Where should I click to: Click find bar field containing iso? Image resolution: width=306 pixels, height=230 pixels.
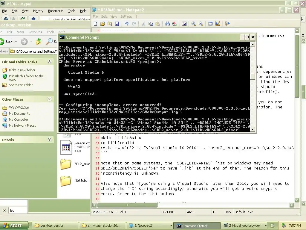(x=18, y=211)
